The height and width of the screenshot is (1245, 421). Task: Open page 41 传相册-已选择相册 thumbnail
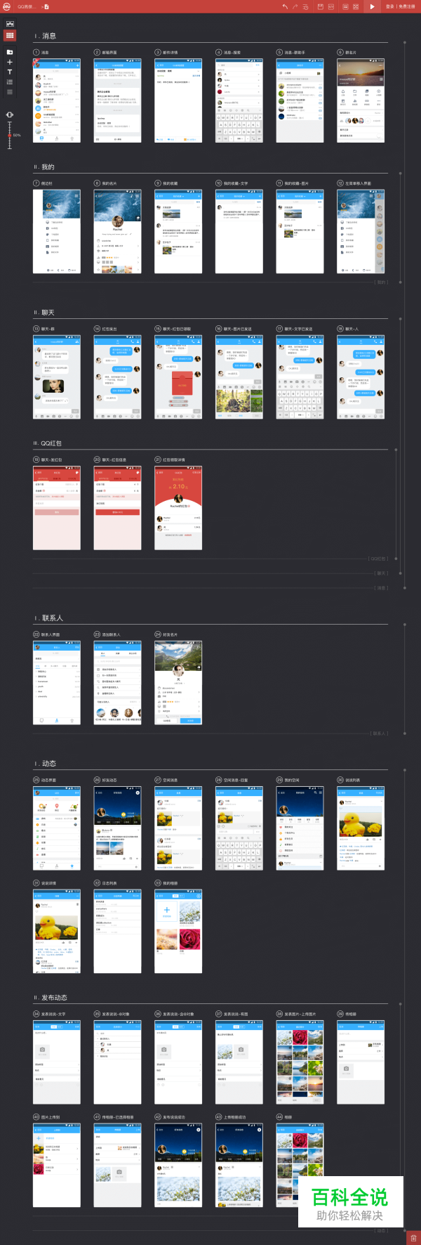pos(118,1165)
